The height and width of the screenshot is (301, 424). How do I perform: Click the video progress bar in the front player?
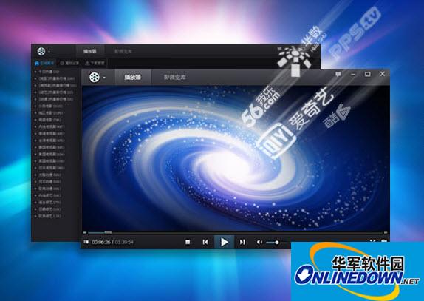tap(235, 232)
